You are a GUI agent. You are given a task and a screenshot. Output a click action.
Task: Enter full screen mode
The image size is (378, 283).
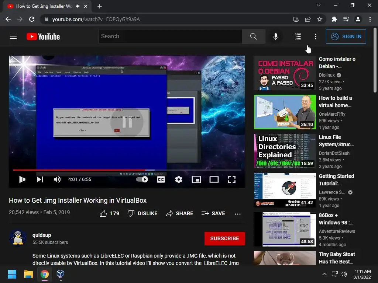click(232, 179)
